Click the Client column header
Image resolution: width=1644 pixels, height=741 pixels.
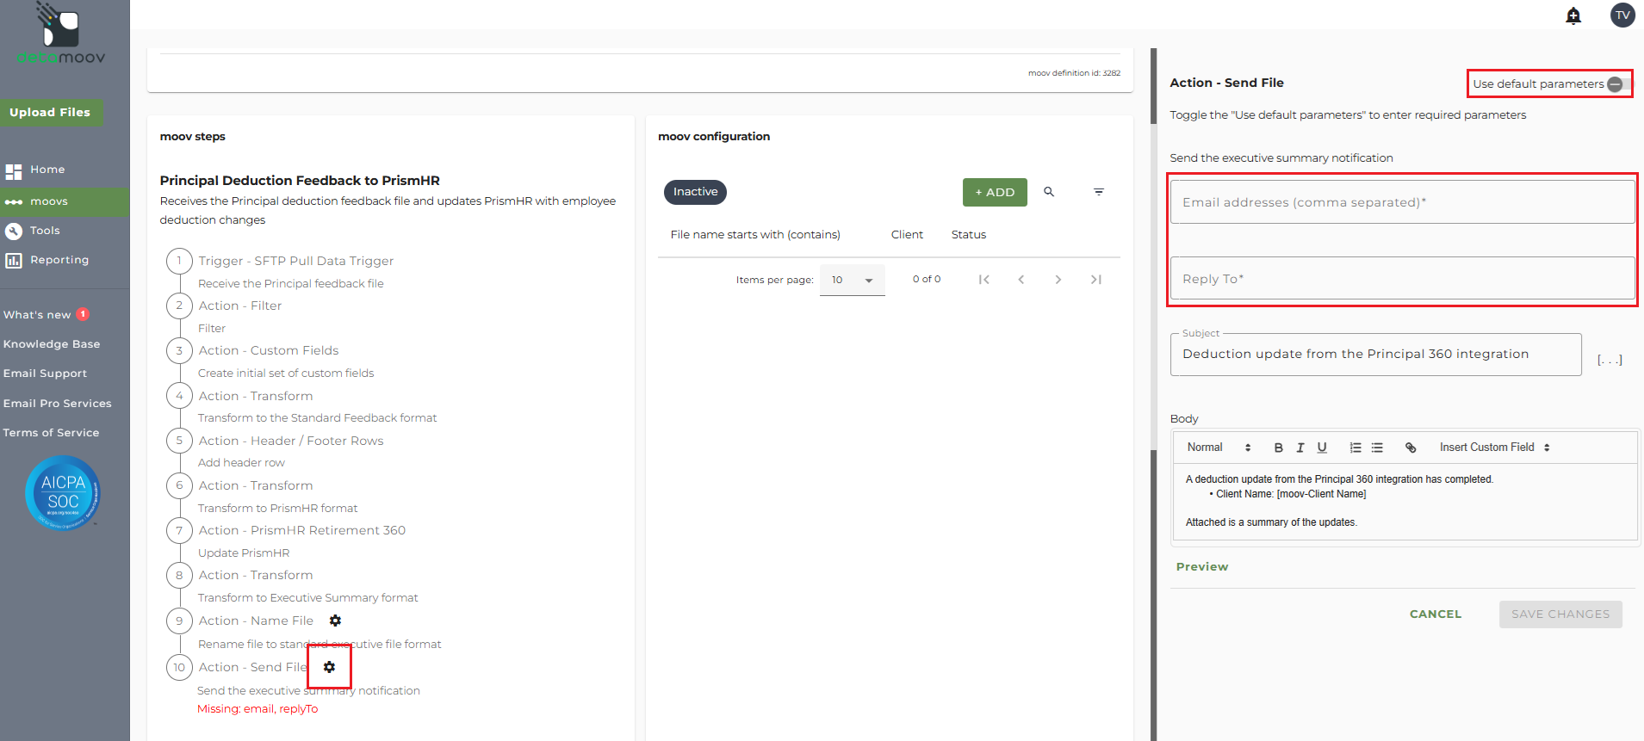tap(907, 235)
